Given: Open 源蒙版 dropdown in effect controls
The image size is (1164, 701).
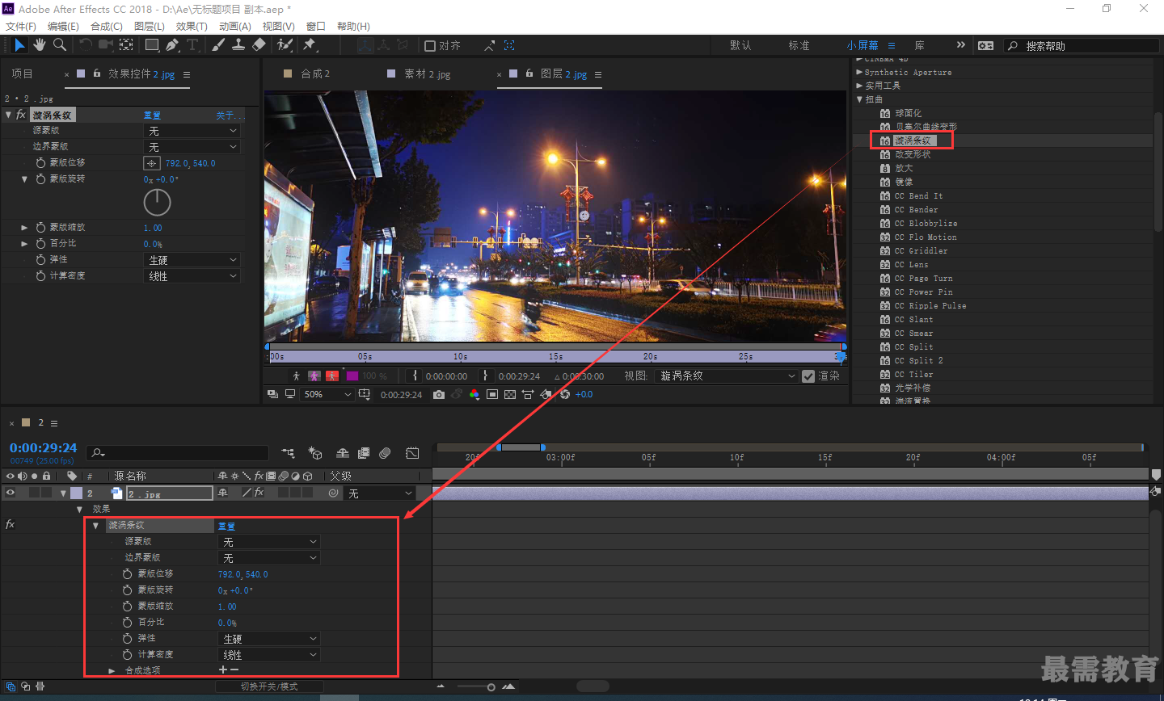Looking at the screenshot, I should pos(192,131).
